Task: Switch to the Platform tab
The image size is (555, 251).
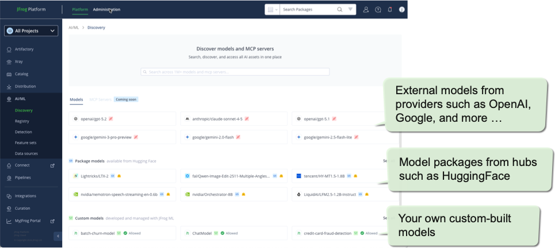Action: (x=80, y=10)
